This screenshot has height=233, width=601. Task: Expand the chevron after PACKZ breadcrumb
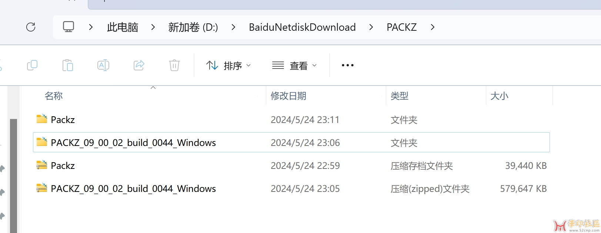click(433, 27)
